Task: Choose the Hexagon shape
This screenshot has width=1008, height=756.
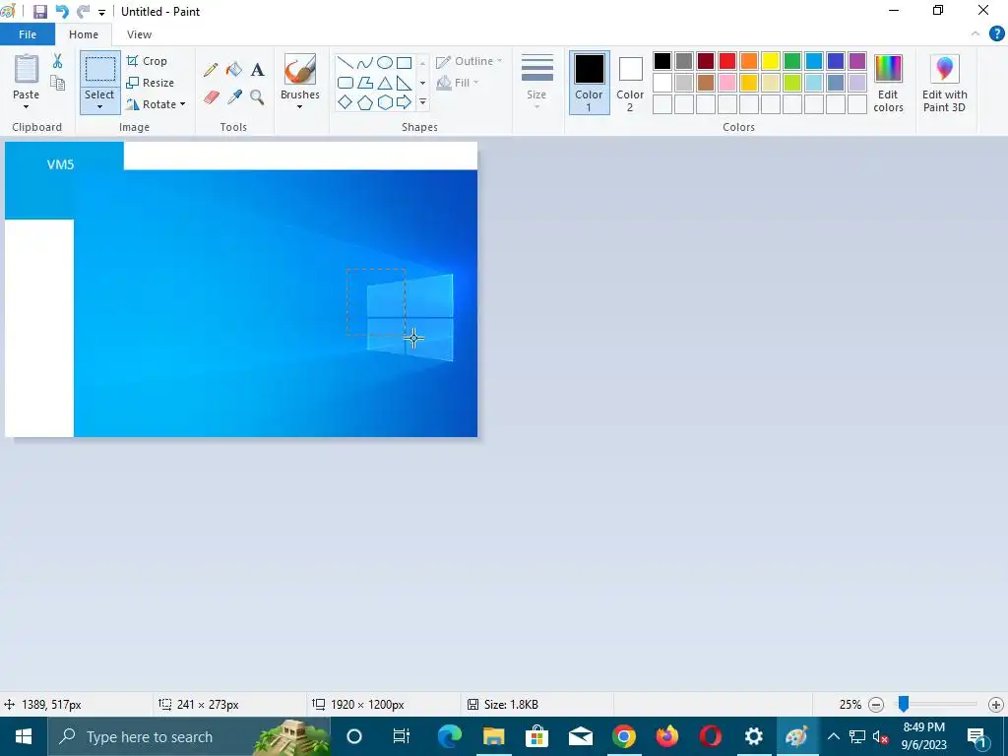Action: [385, 102]
